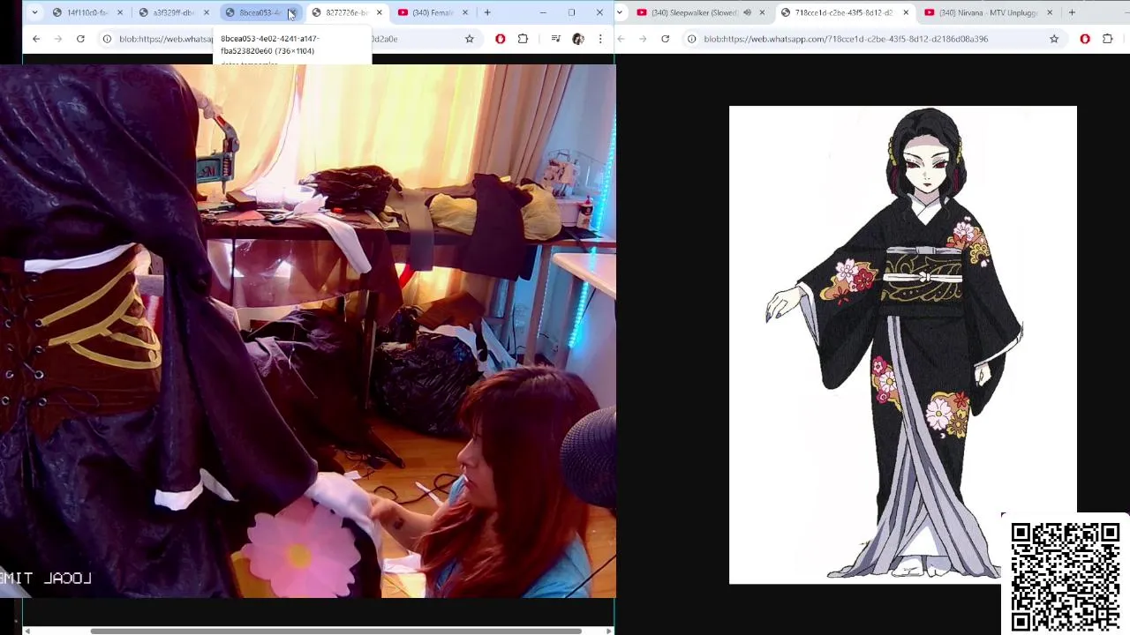
Task: Go back in the right browser window
Action: tap(621, 39)
